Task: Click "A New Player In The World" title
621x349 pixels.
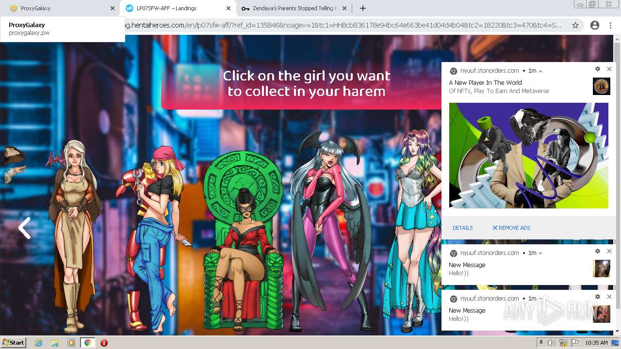Action: (x=485, y=83)
